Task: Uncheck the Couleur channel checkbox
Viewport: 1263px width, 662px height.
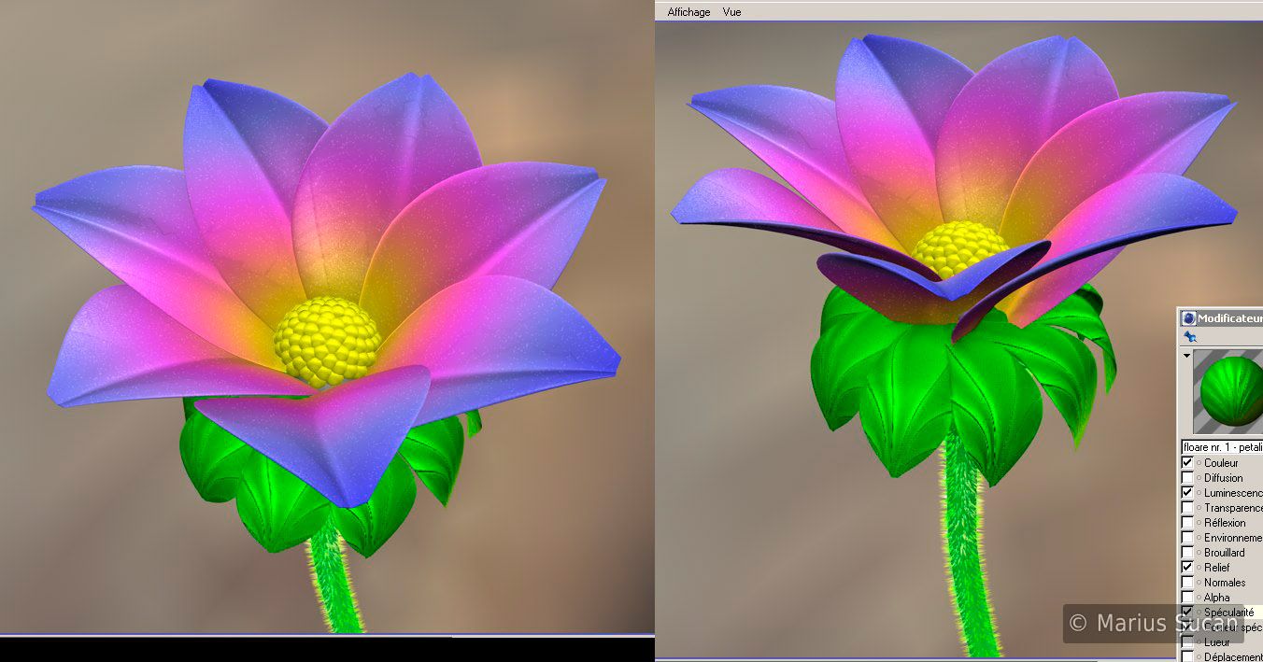Action: (1187, 462)
